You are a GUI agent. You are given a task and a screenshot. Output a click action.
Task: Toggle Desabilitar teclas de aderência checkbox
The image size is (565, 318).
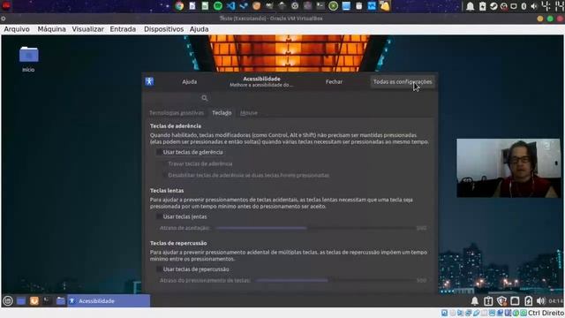164,175
